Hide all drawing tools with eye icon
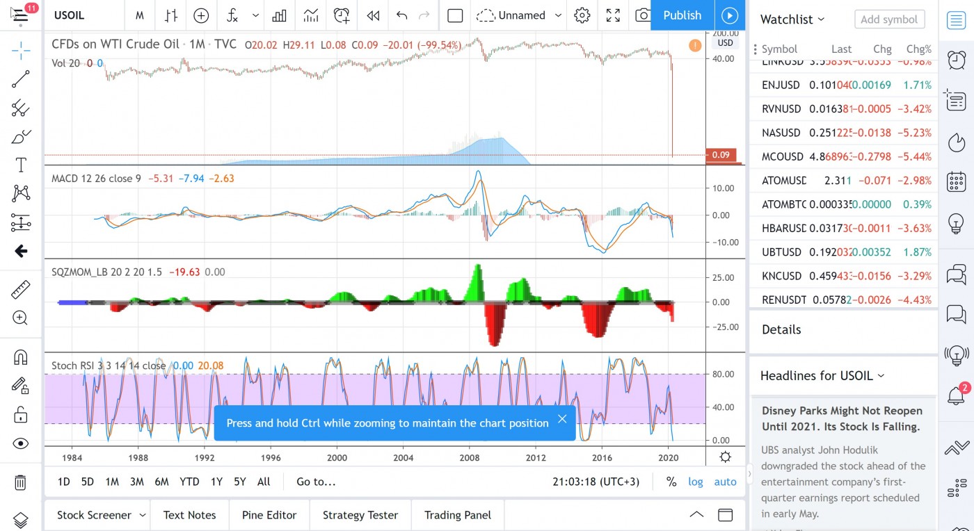The width and height of the screenshot is (974, 531). (21, 443)
